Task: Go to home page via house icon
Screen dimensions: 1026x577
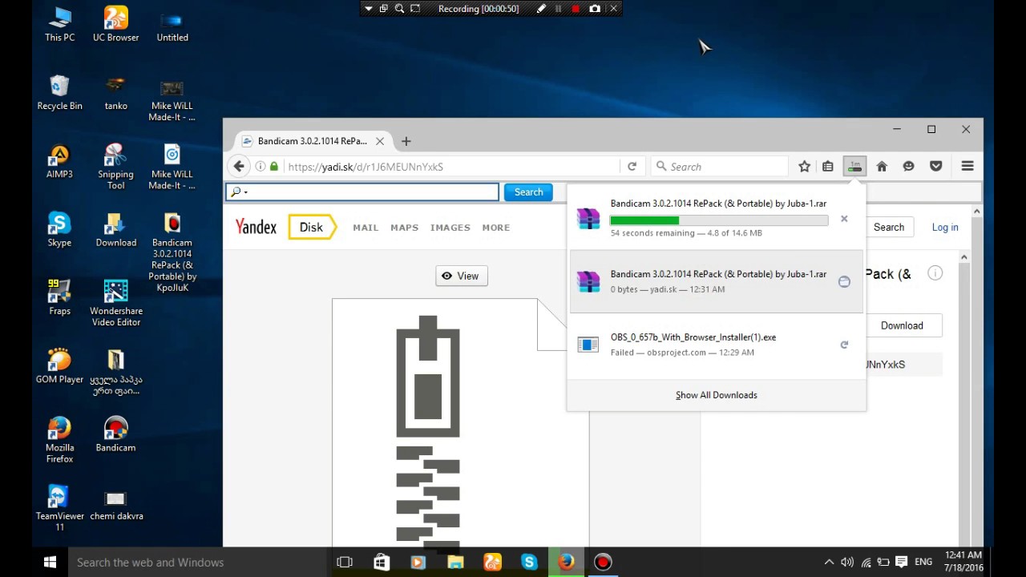Action: click(882, 166)
